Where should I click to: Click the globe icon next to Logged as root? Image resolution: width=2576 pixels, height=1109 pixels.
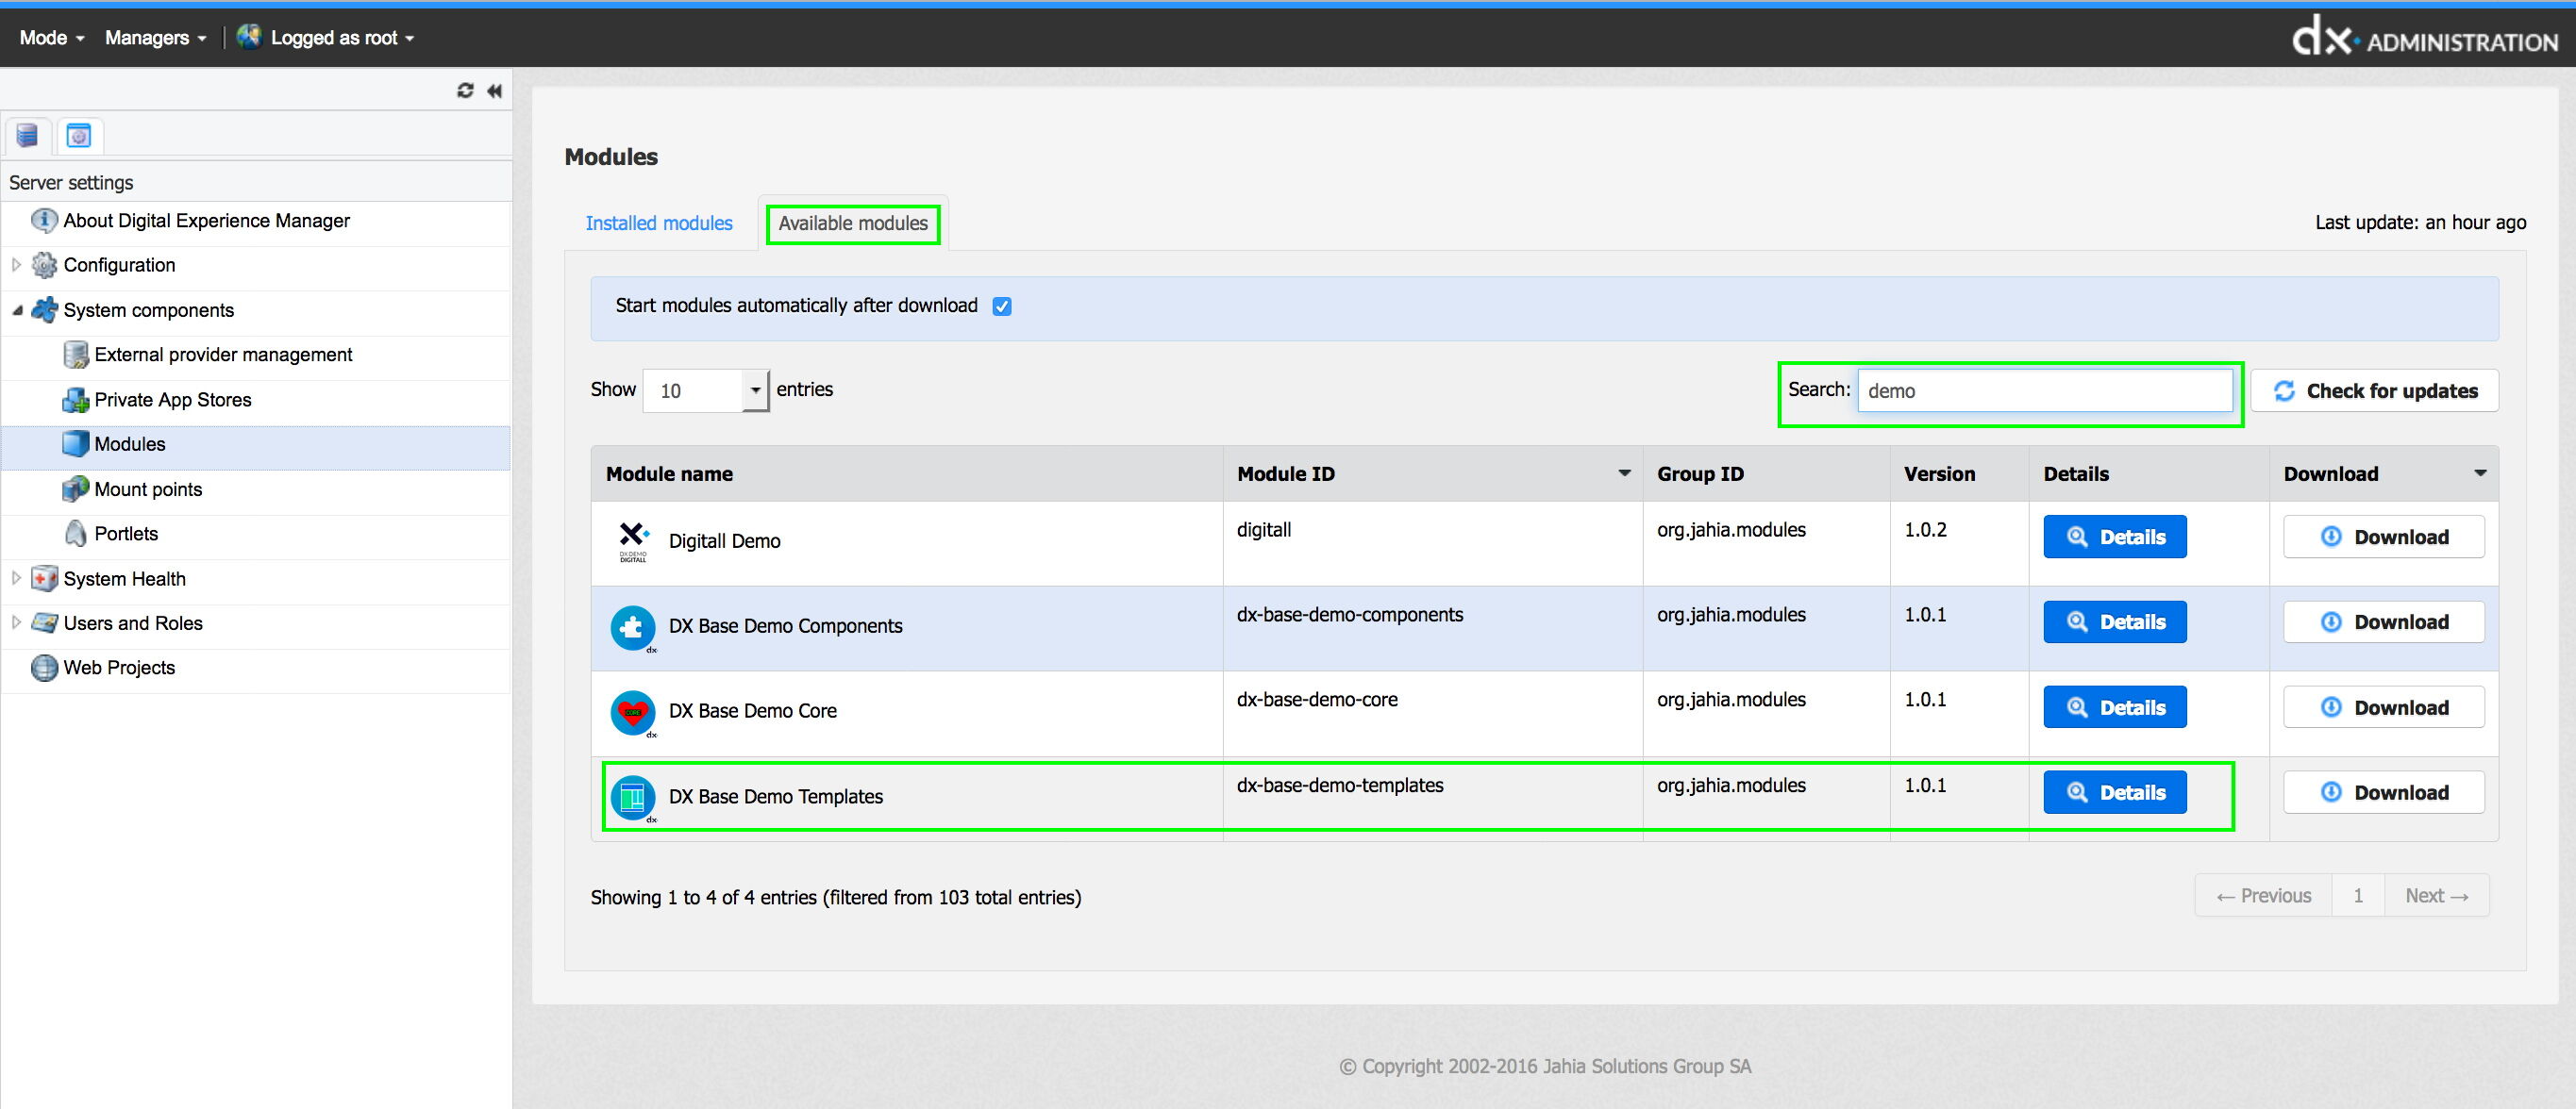pyautogui.click(x=249, y=37)
